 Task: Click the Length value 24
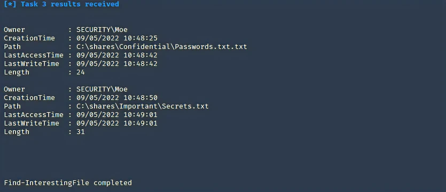point(81,72)
